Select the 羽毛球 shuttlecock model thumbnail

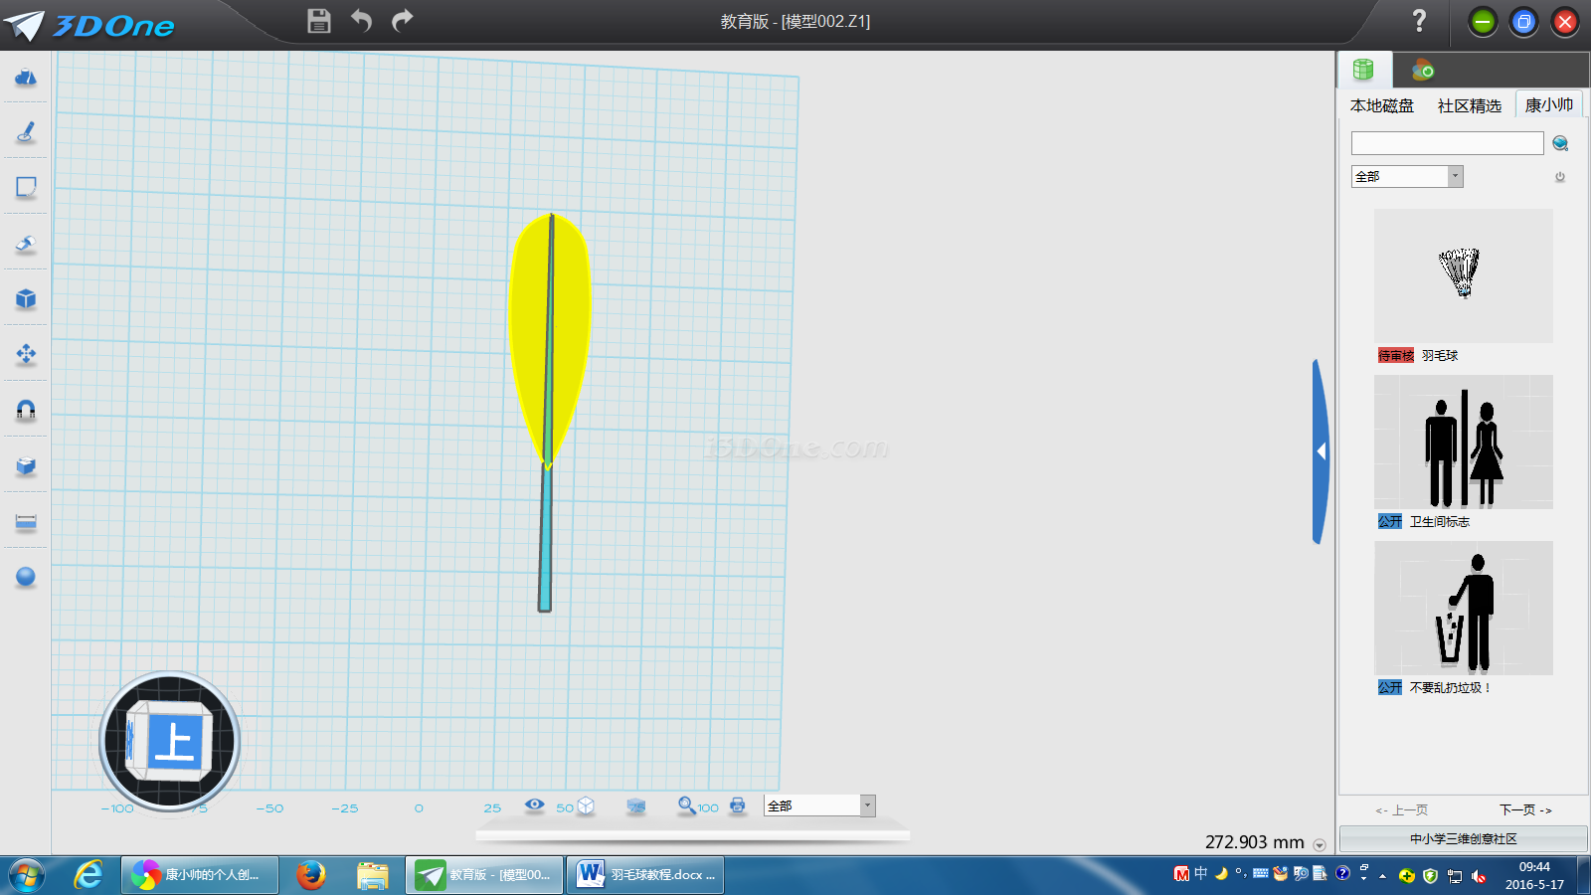[1463, 275]
